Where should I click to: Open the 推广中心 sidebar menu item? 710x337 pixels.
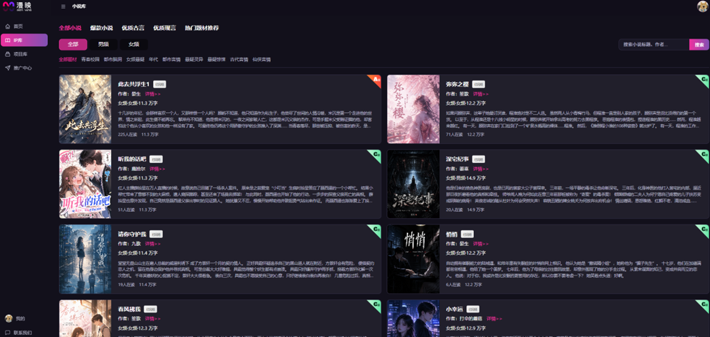click(x=24, y=68)
